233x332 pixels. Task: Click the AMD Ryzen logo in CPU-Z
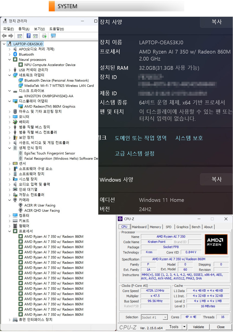coord(216,244)
